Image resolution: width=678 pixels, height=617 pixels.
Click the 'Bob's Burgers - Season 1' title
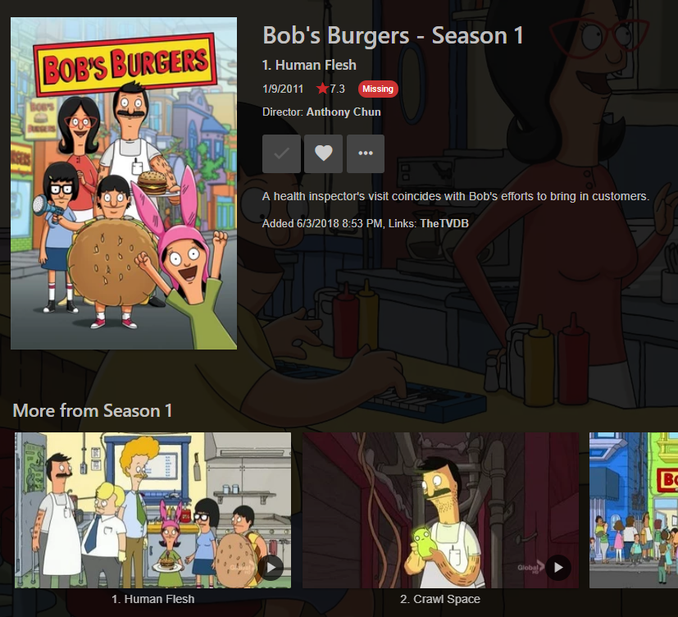pyautogui.click(x=393, y=35)
